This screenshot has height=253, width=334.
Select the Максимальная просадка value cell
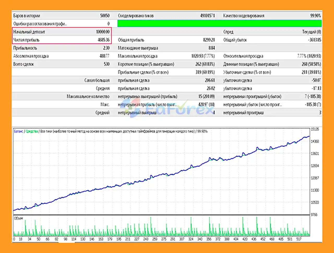[x=203, y=56]
